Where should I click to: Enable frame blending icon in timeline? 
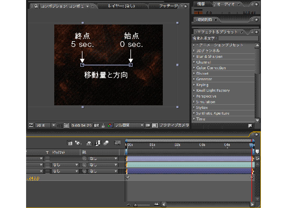click(x=98, y=143)
